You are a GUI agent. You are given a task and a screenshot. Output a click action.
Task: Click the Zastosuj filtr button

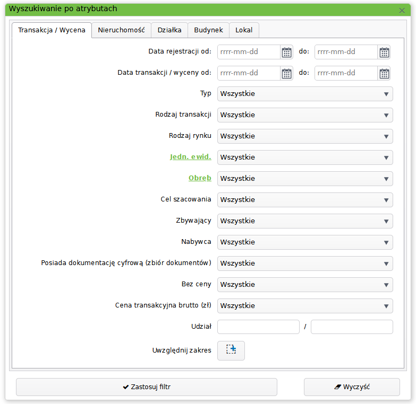[147, 387]
